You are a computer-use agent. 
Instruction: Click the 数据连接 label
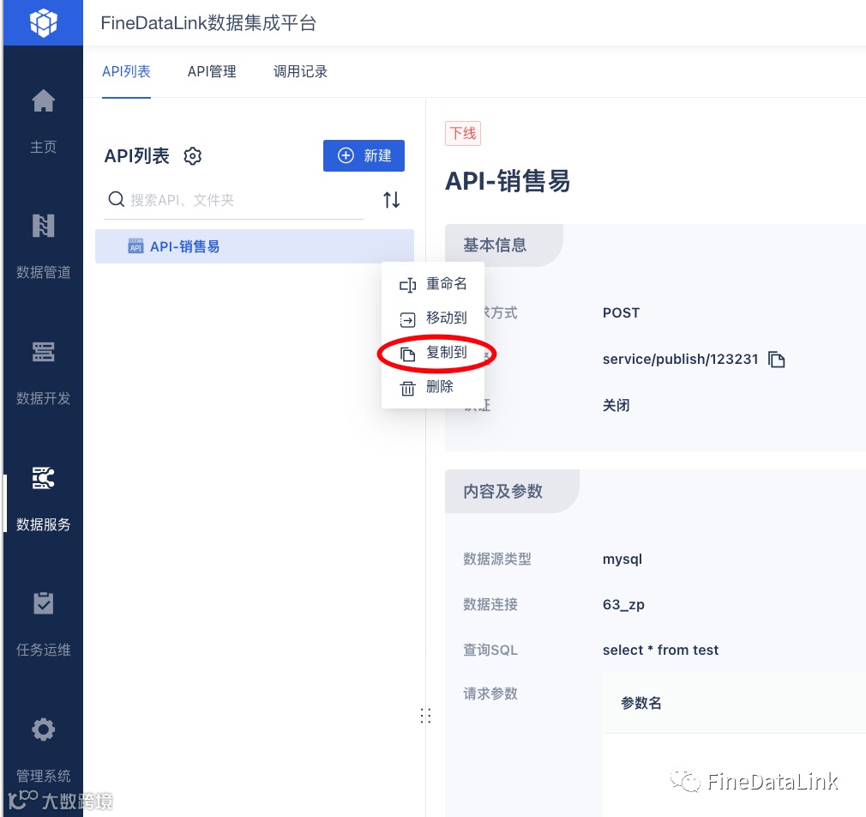pos(490,605)
